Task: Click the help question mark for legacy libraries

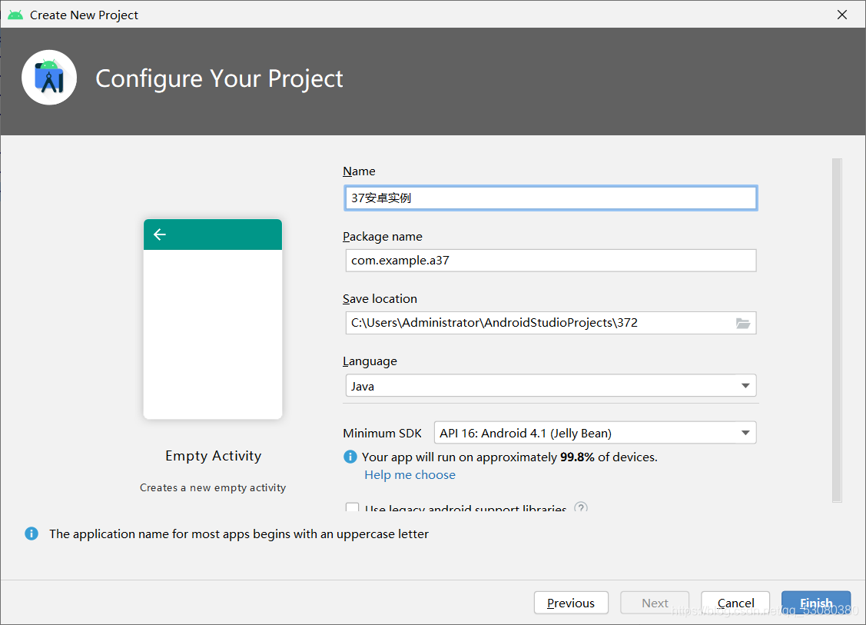Action: point(581,507)
